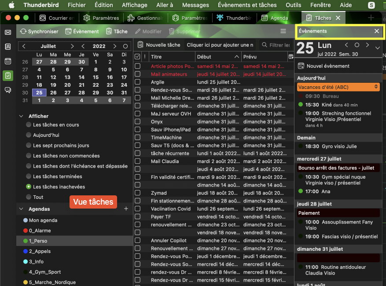
Task: Open the Mail space icon in sidebar
Action: 7,32
